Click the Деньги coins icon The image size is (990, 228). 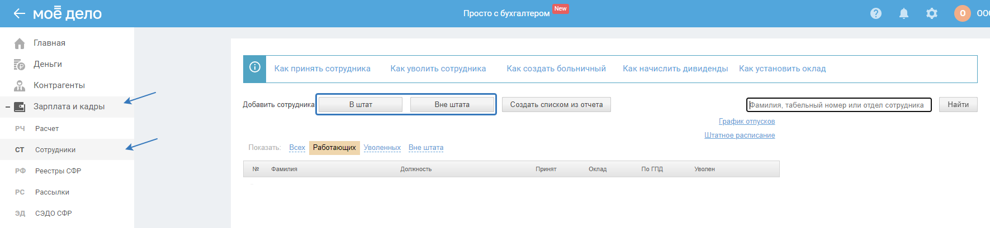(20, 65)
